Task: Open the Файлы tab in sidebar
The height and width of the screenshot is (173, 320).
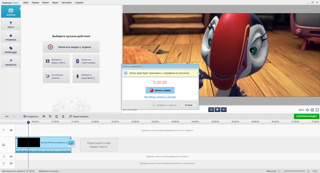Action: click(11, 12)
